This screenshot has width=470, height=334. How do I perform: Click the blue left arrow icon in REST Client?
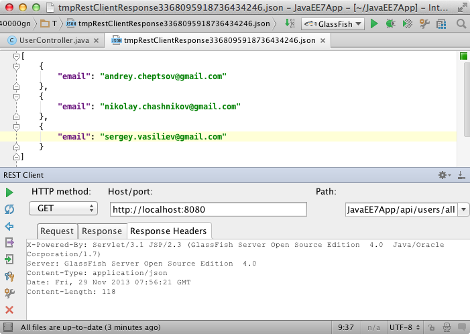point(9,226)
